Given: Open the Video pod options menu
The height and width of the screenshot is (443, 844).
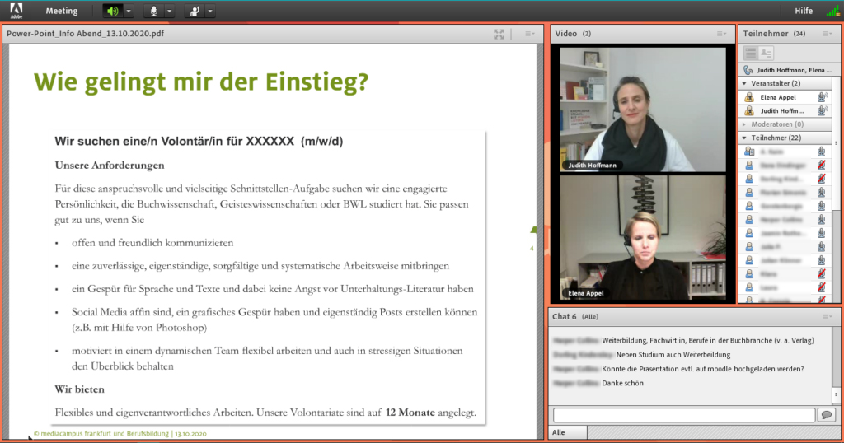Looking at the screenshot, I should point(722,34).
